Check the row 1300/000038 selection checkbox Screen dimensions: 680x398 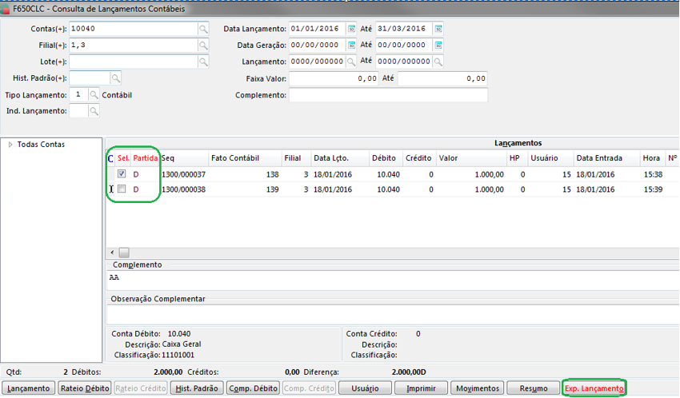pos(122,189)
